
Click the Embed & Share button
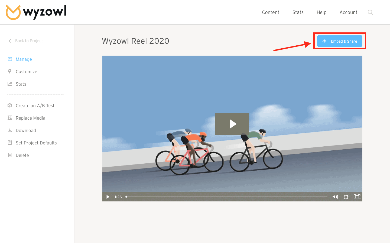(340, 41)
